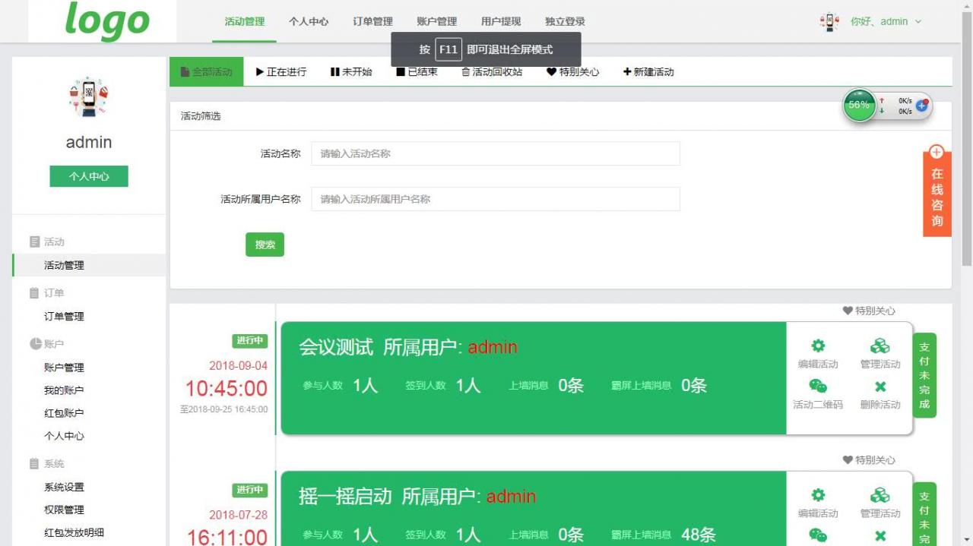Toggle 特别关心 heart above 会议测试 activity
The height and width of the screenshot is (546, 973).
(847, 311)
